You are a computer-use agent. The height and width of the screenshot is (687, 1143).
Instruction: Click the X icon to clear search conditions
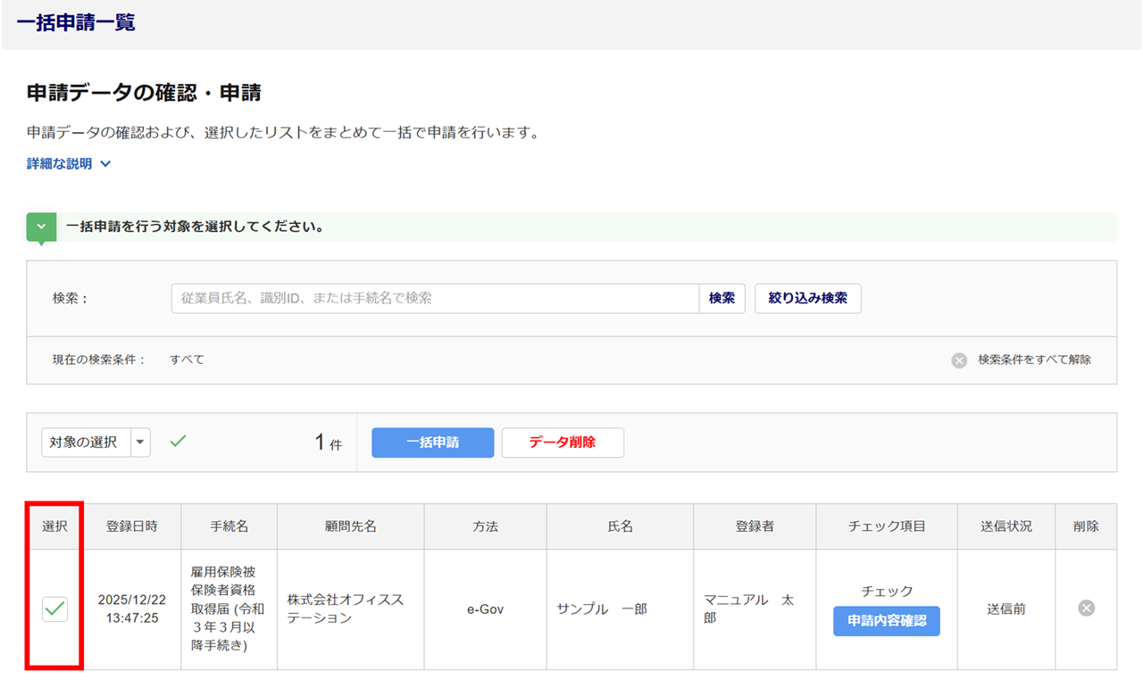click(959, 360)
